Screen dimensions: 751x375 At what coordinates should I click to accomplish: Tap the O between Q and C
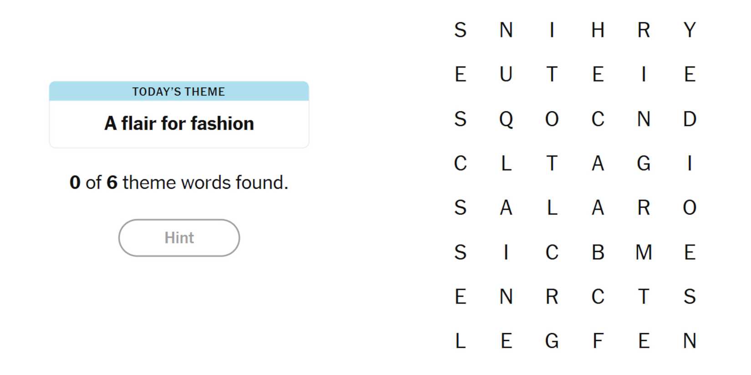552,119
